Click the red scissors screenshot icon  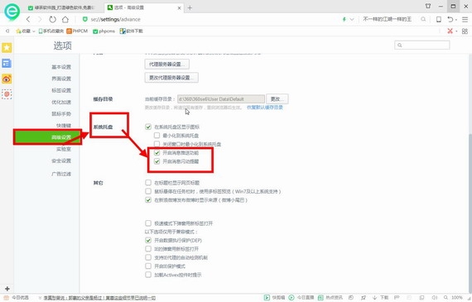tap(450, 31)
